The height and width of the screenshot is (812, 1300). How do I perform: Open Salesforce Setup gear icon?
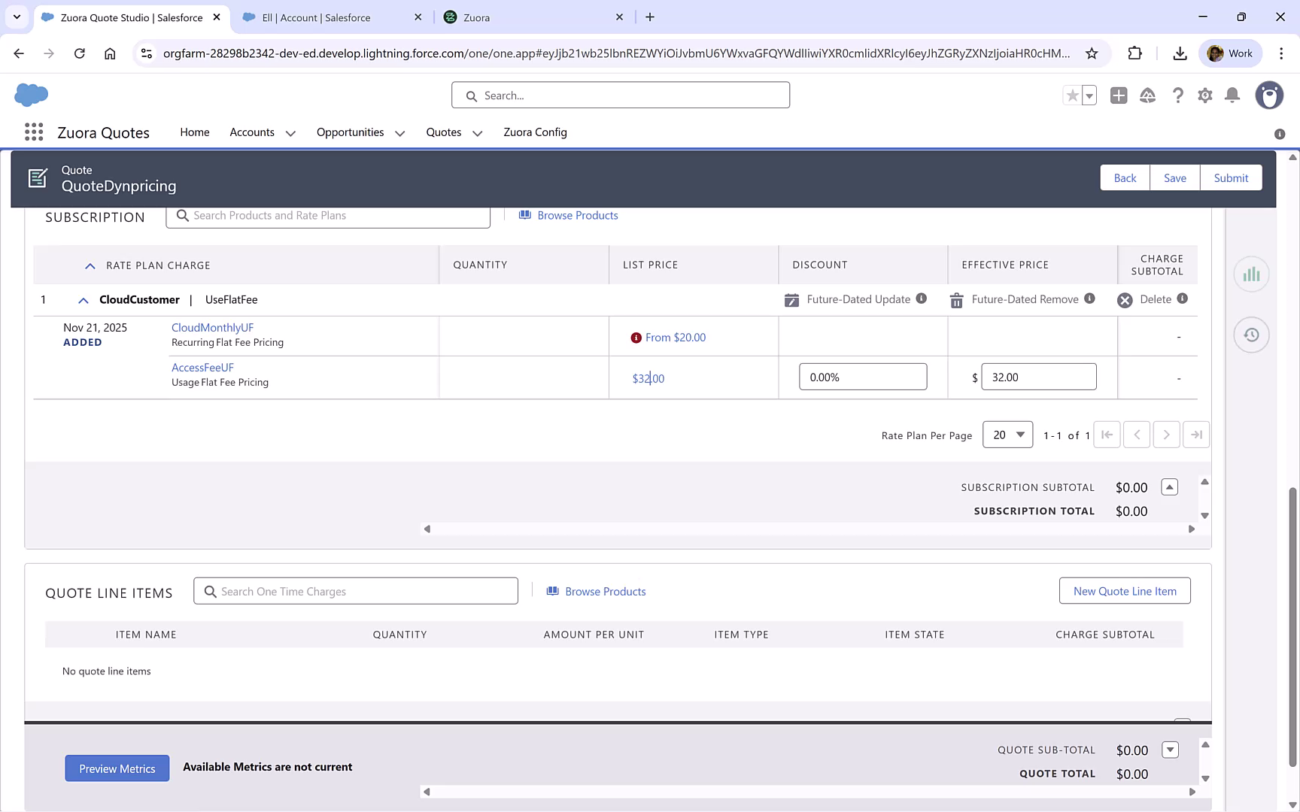pos(1204,95)
